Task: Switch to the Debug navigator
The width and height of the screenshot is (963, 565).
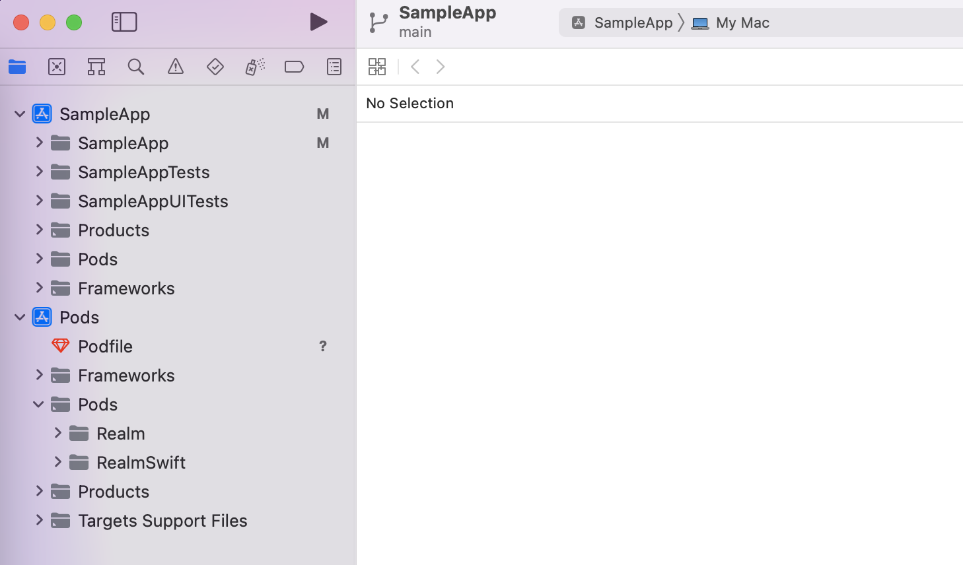Action: coord(255,67)
